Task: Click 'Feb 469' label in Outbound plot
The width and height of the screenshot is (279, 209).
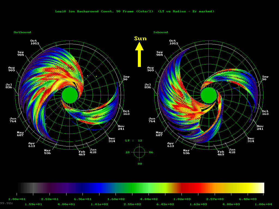Action: pos(82,153)
